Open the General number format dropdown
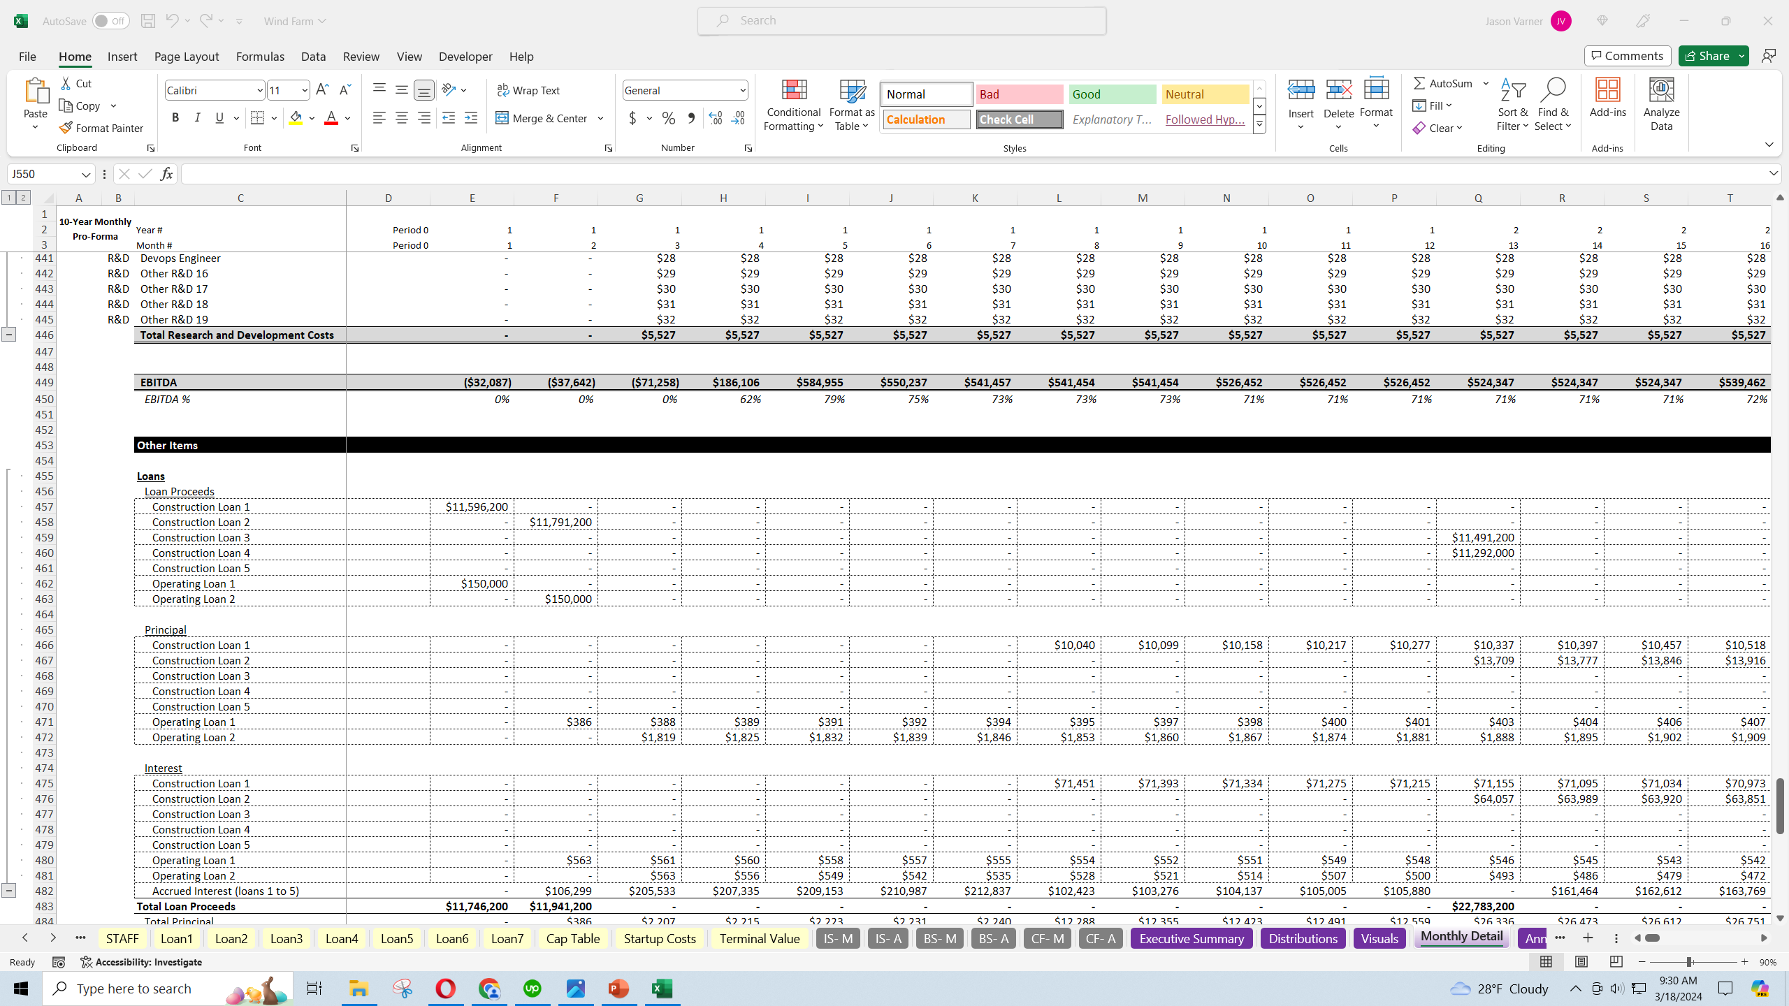Viewport: 1789px width, 1006px height. click(x=742, y=90)
